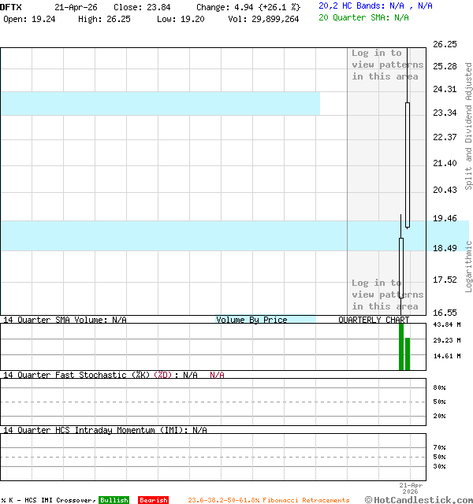Screen dimensions: 473x504
Task: Click the red Bearish legend badge
Action: pyautogui.click(x=153, y=500)
